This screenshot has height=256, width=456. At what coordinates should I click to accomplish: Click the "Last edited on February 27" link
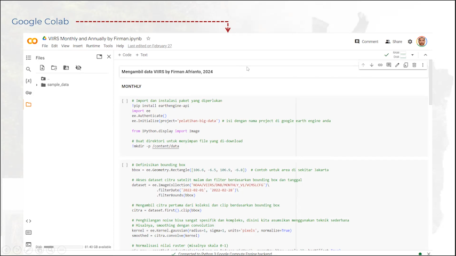150,46
